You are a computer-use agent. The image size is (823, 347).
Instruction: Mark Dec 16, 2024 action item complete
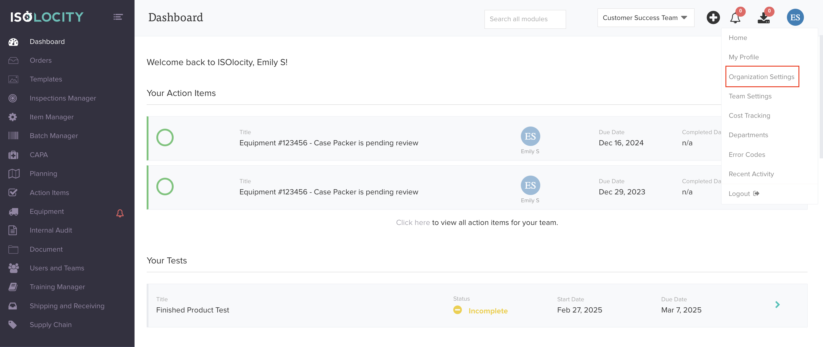coord(165,137)
